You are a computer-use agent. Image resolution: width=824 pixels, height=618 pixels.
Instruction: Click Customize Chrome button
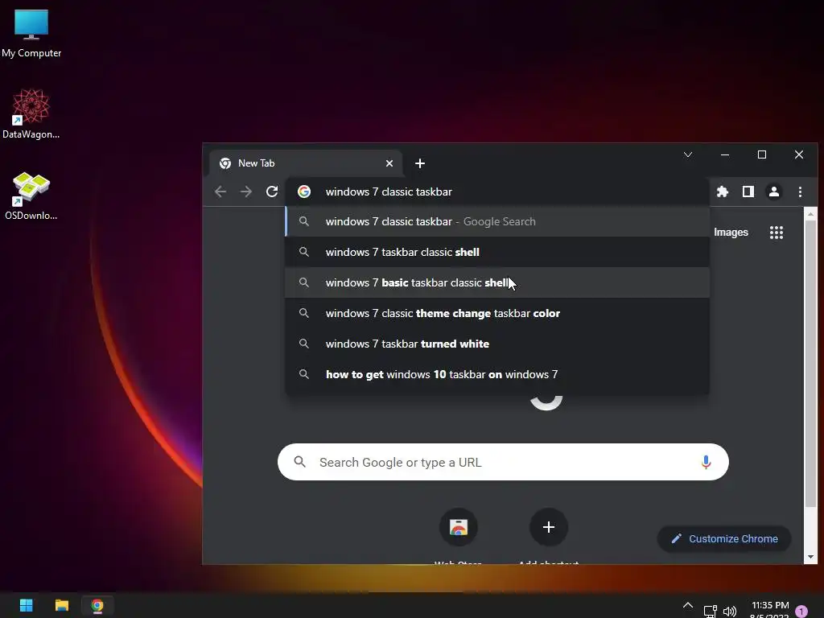coord(724,538)
